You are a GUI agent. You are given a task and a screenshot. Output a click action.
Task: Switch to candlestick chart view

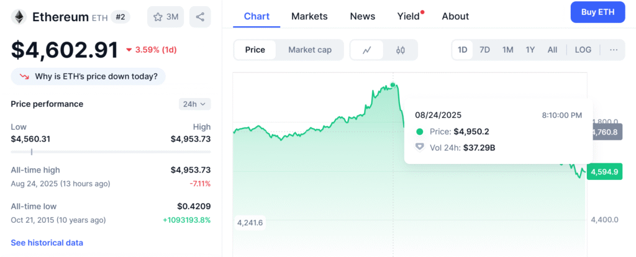tap(401, 50)
